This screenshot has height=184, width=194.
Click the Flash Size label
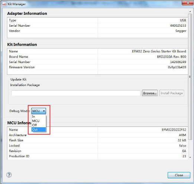(x=16, y=140)
